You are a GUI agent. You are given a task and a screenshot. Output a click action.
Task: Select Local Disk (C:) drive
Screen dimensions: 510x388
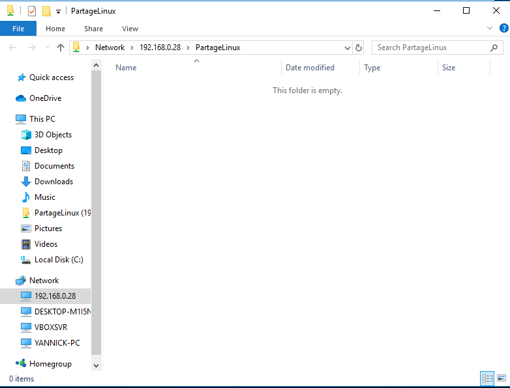[58, 260]
